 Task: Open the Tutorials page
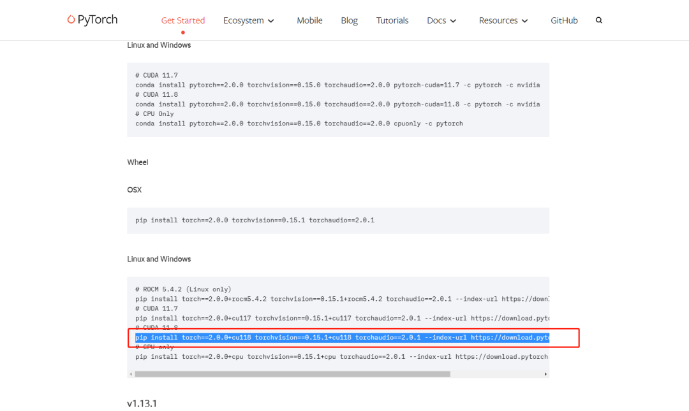[x=392, y=20]
